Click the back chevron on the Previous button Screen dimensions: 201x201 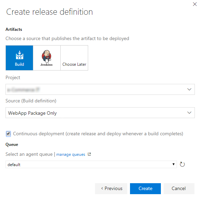pos(102,188)
